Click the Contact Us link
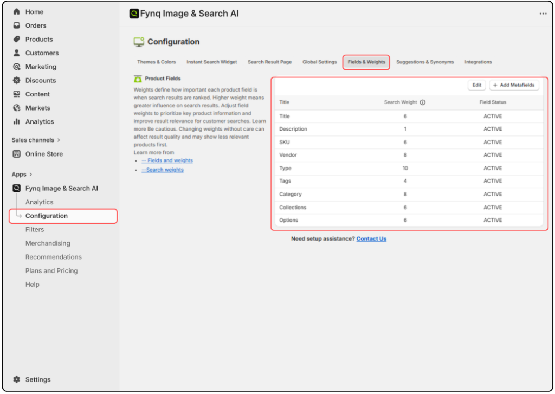Screen dimensions: 555x394 [371, 239]
